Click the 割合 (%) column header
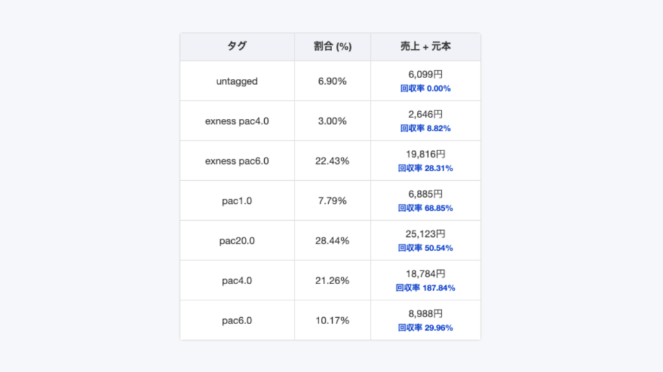 [332, 47]
